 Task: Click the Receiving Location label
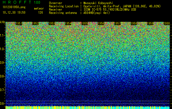64,6
